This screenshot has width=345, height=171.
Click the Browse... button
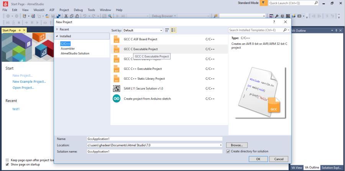coord(237,145)
